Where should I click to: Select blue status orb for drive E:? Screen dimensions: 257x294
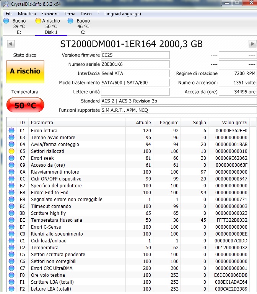(x=6, y=21)
